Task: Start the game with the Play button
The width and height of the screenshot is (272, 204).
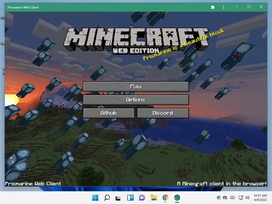Action: (136, 86)
